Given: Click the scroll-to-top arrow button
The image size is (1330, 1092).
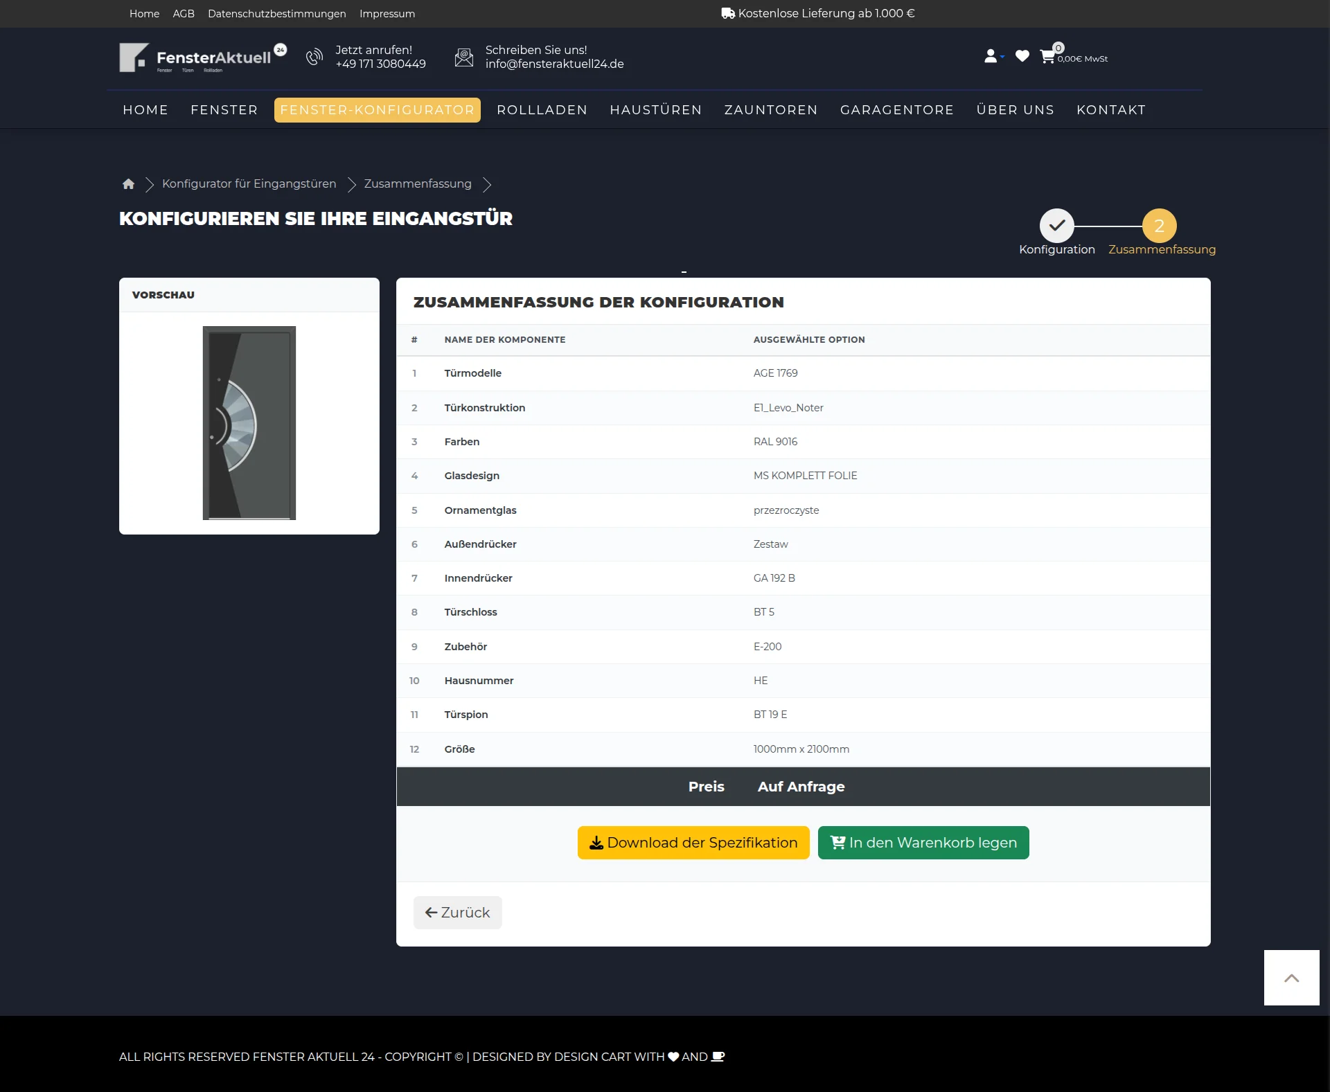Looking at the screenshot, I should click(x=1292, y=978).
